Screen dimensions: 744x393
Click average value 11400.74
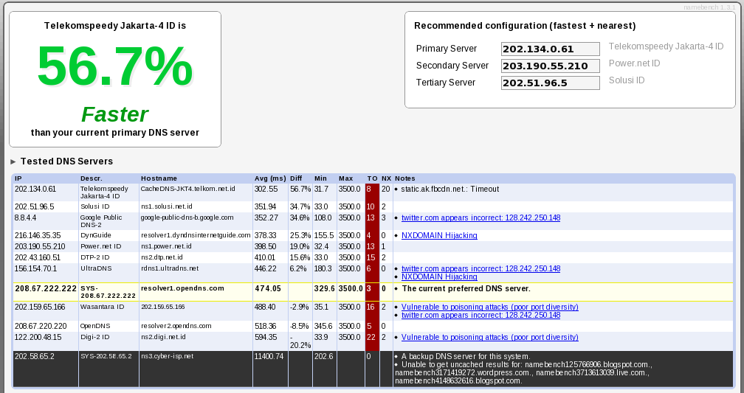coord(269,356)
